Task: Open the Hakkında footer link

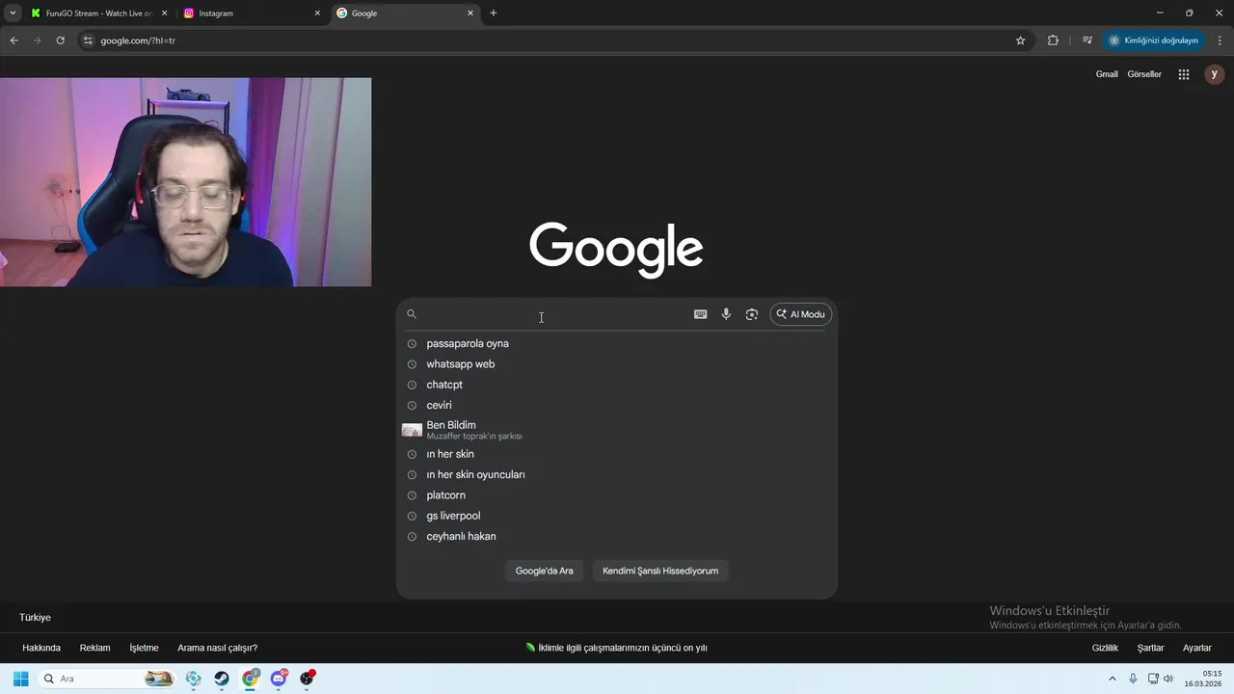Action: [x=41, y=648]
